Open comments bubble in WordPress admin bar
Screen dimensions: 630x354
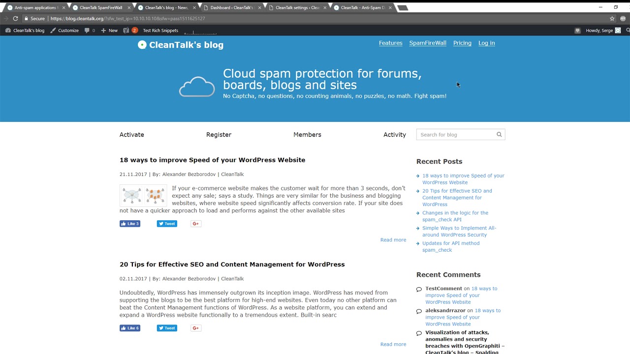(90, 30)
